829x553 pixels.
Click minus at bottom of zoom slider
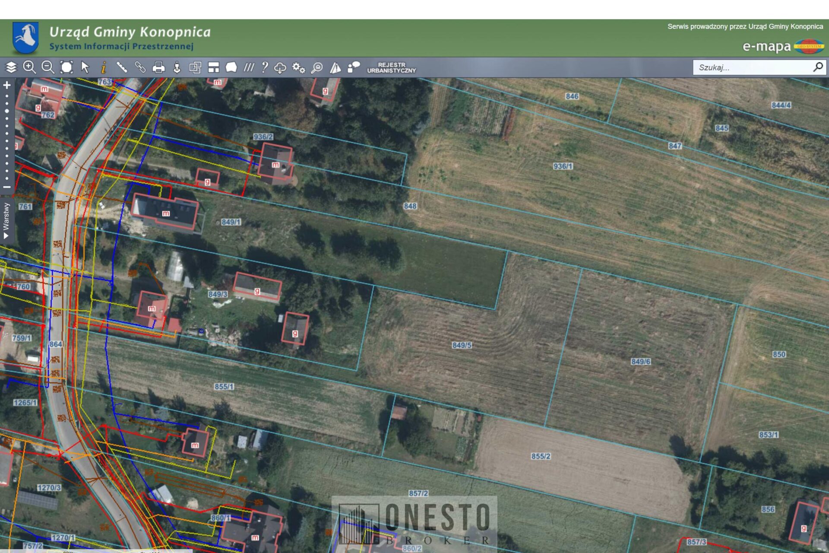(7, 187)
